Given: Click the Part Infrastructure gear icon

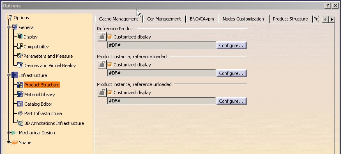Looking at the screenshot, I should pos(21,113).
